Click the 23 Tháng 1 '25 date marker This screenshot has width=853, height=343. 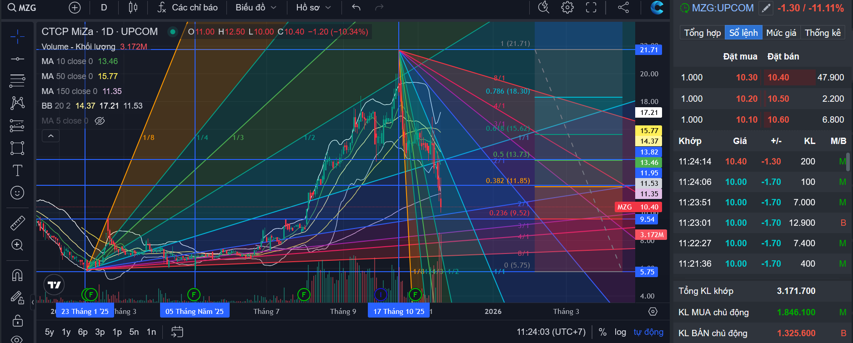click(x=85, y=312)
